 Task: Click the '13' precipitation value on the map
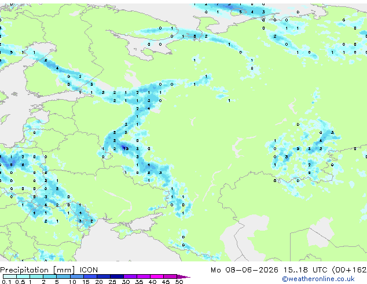click(x=126, y=148)
